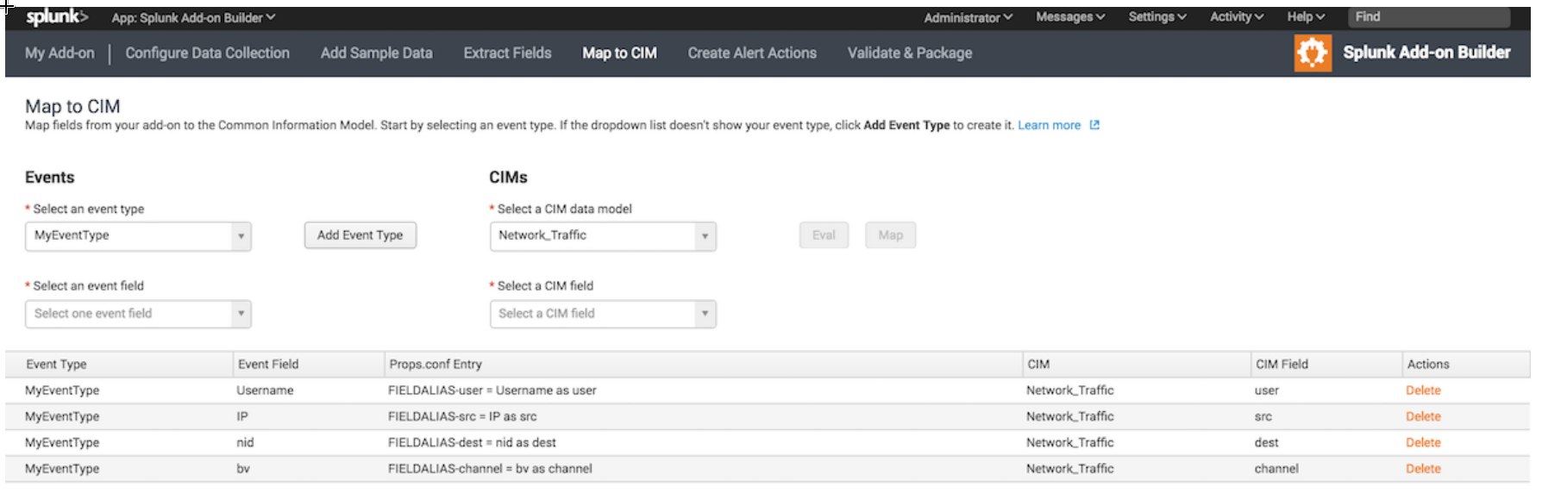Click FIELDALIAS-src = IP as src entry
This screenshot has width=1542, height=493.
coord(462,416)
